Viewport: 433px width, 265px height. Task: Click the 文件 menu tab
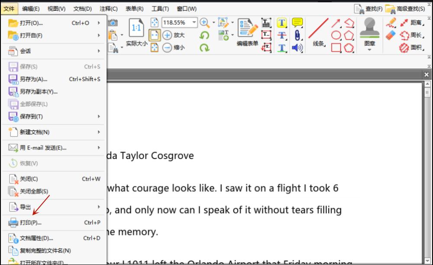tap(9, 9)
